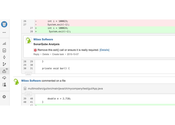Open the users icon in sidebar
This screenshot has height=125, width=175.
coord(4,85)
